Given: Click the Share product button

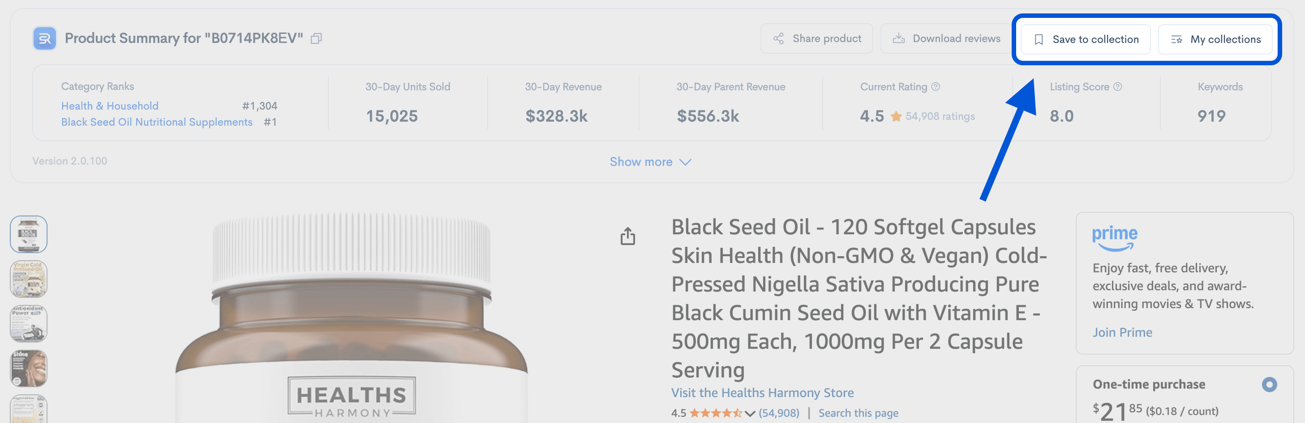Looking at the screenshot, I should click(816, 38).
